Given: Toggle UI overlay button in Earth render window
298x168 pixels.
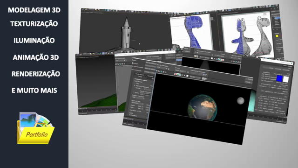Looking at the screenshot, I should pyautogui.click(x=203, y=78).
